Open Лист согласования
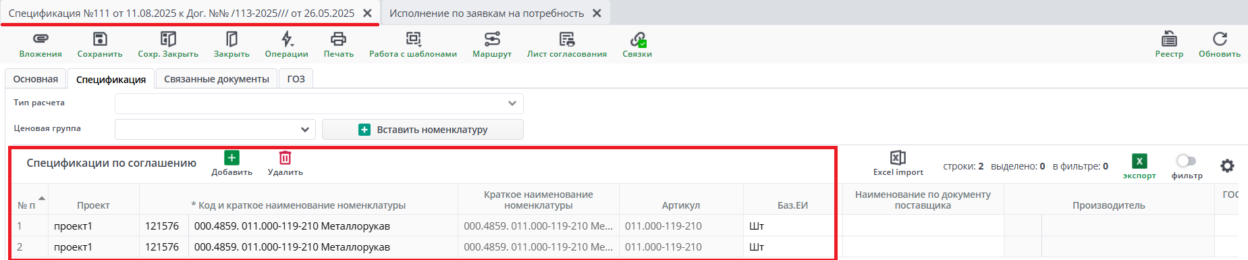This screenshot has height=260, width=1248. point(567,45)
